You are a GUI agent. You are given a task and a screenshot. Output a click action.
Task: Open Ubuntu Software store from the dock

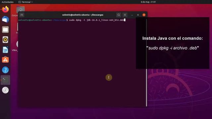coord(5,59)
